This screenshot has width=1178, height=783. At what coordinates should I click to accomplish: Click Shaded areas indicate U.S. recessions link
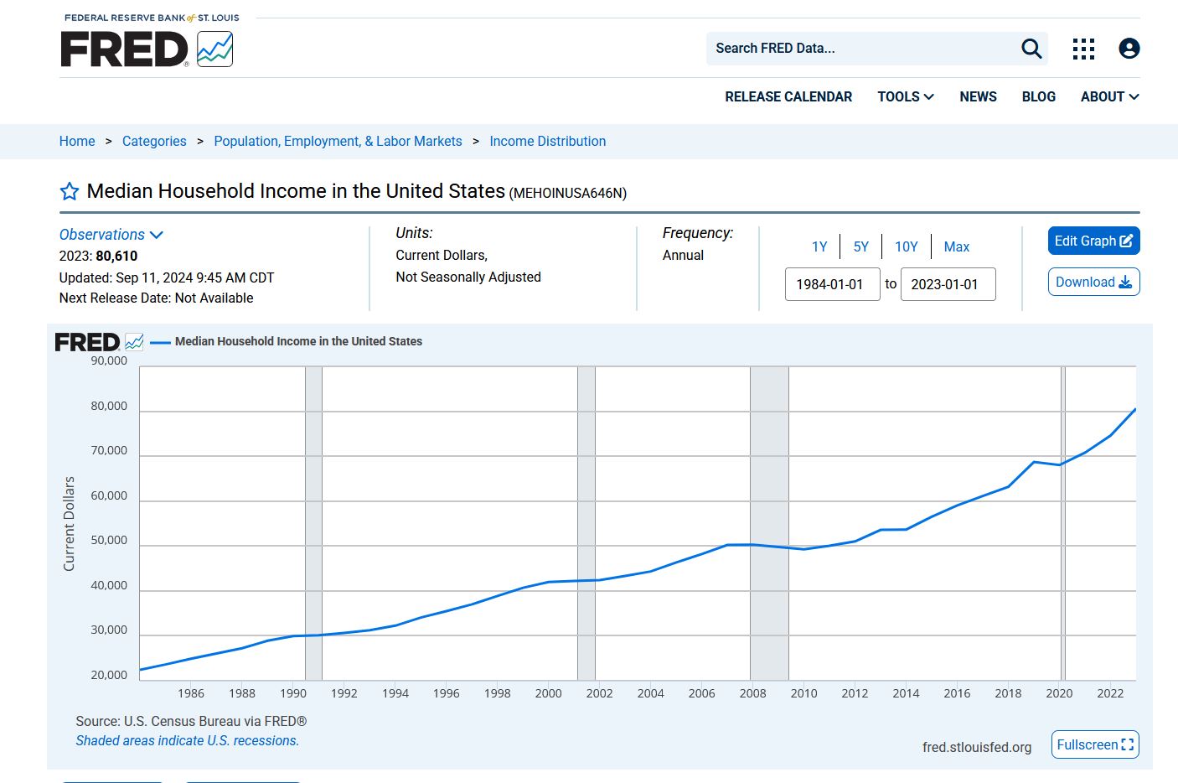pyautogui.click(x=188, y=741)
